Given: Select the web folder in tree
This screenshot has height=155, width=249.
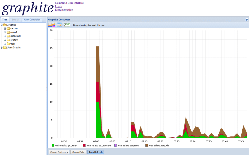Looking at the screenshot, I should click(x=12, y=44).
